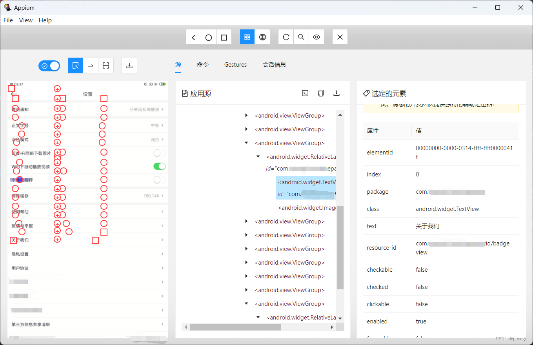
Task: Open 推送通知 row chevron on phone
Action: point(162,109)
